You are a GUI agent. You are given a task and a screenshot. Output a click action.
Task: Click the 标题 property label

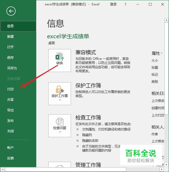(x=155, y=68)
